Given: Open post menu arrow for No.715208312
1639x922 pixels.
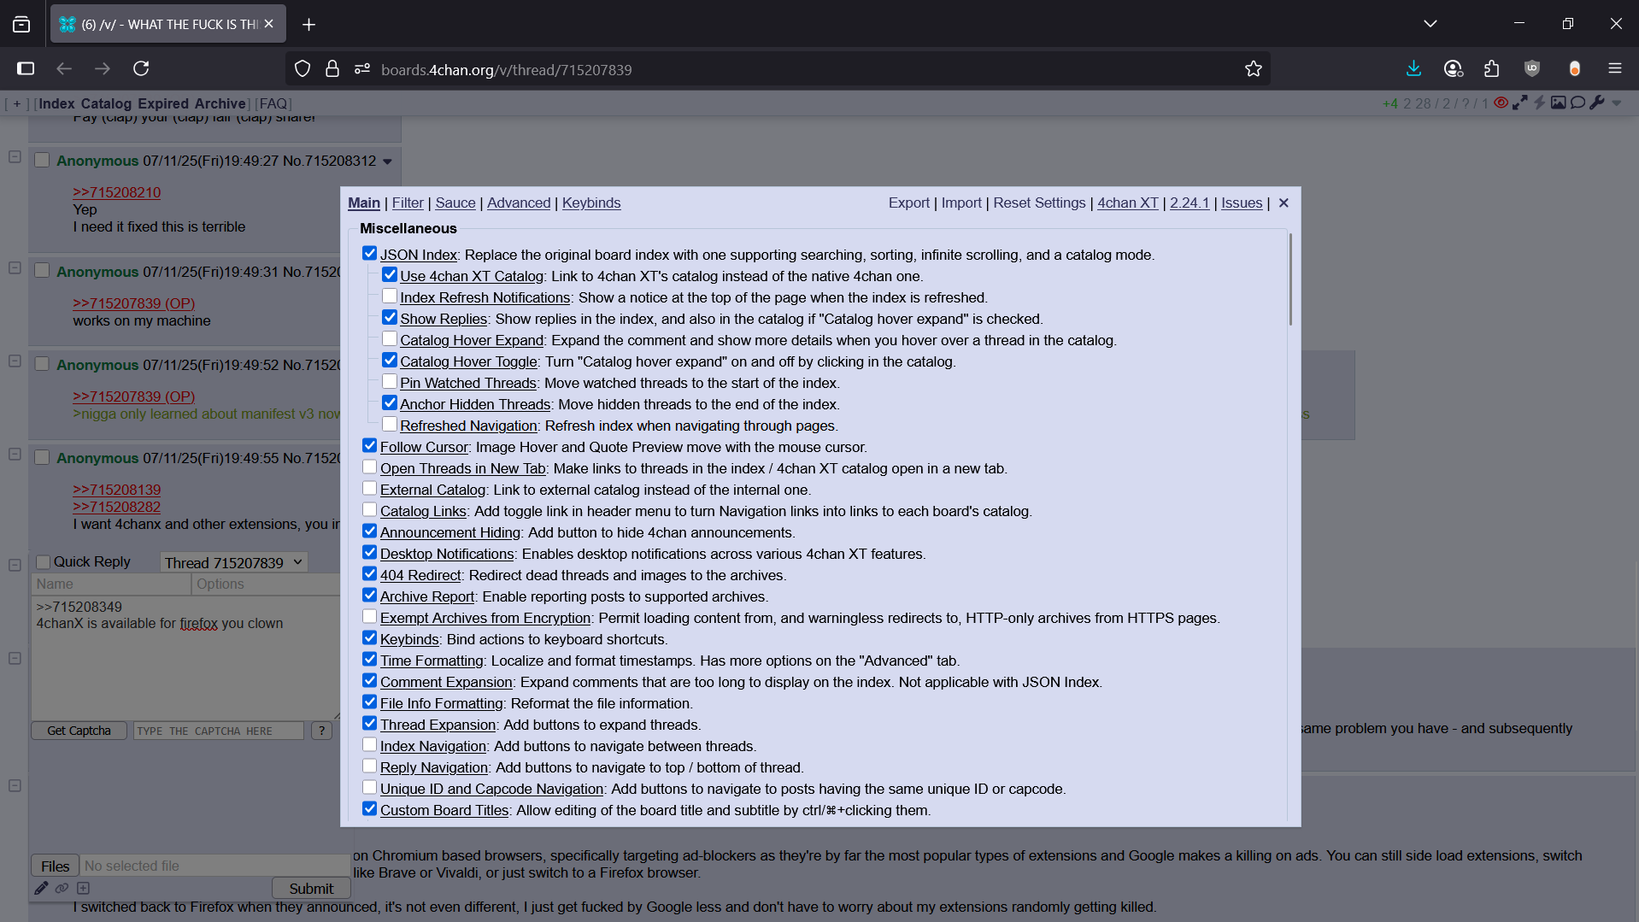Looking at the screenshot, I should tap(387, 161).
